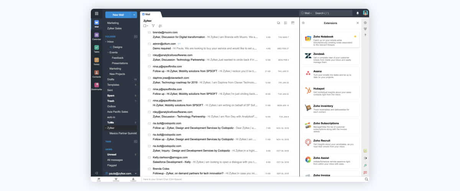Open the Zoho Subscriptions extension icon
Viewport: 460px width, 191px height.
[308, 125]
